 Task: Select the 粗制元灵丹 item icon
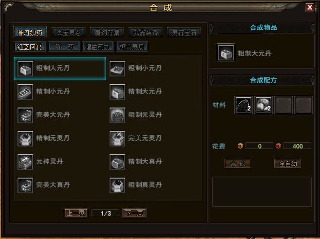coord(117,115)
